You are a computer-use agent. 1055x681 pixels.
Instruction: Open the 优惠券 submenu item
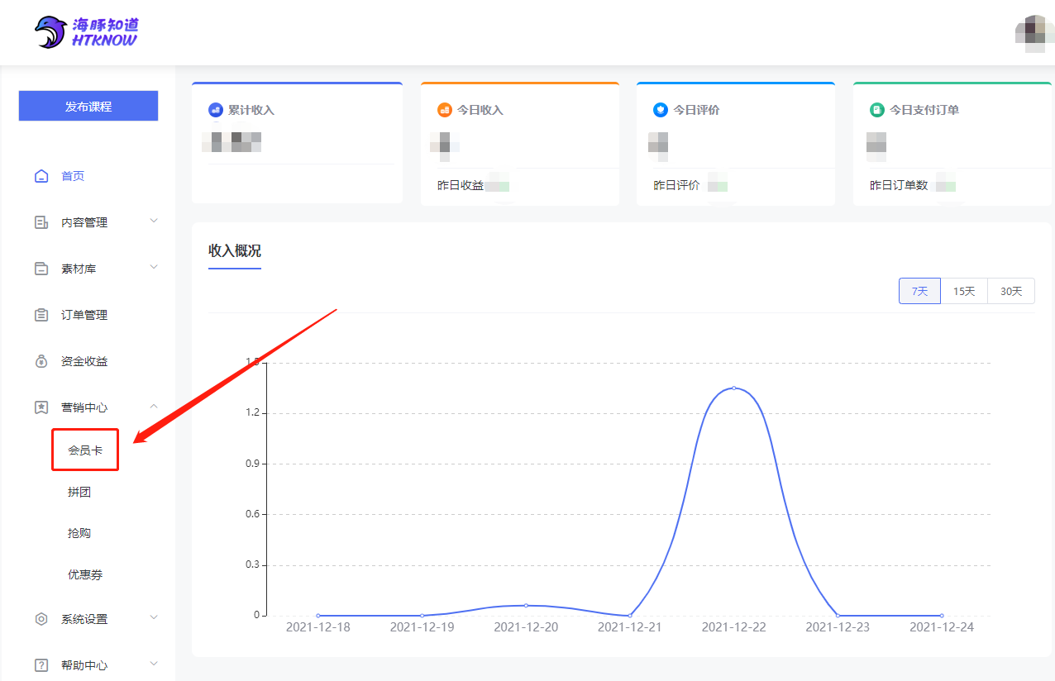(85, 574)
